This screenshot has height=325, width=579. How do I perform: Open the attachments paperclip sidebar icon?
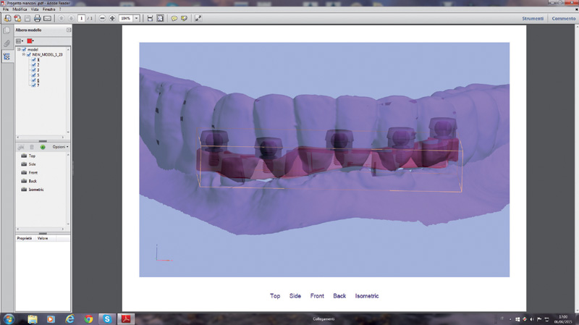[7, 43]
